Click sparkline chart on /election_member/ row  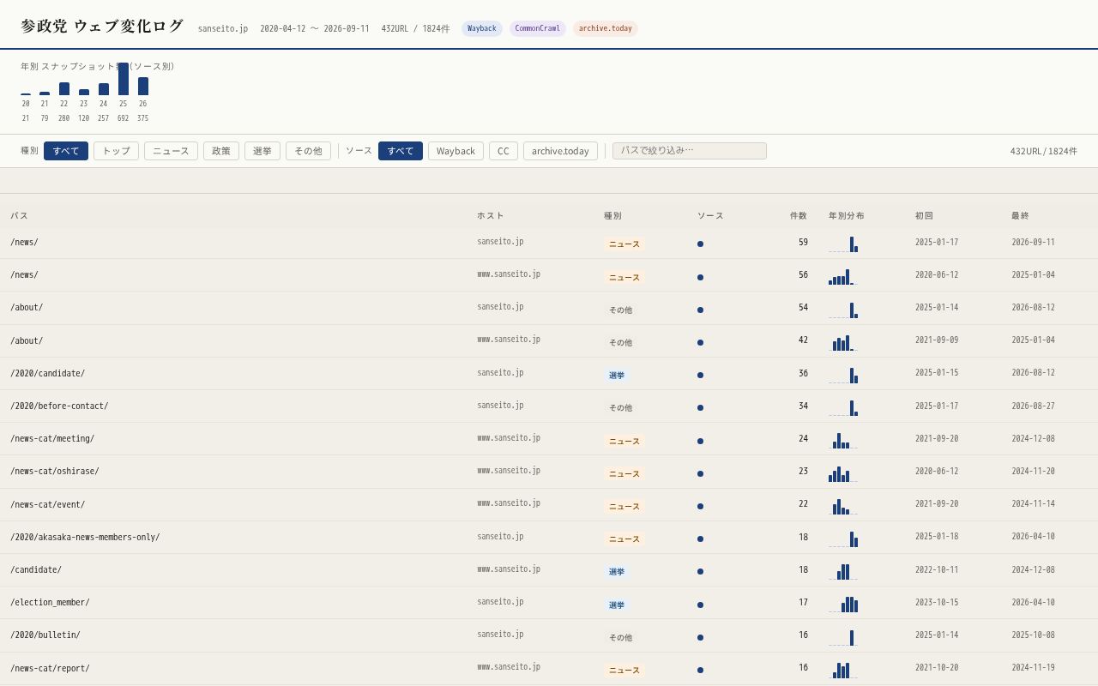point(843,605)
